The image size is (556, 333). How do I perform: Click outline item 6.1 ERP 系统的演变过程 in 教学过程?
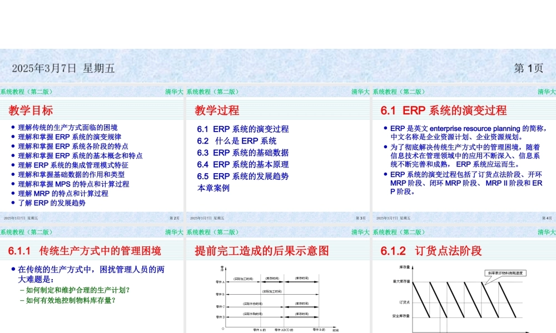tap(243, 129)
